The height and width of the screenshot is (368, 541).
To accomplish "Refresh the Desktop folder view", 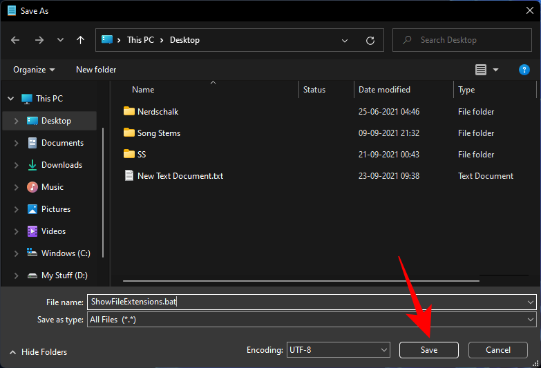I will coord(370,41).
